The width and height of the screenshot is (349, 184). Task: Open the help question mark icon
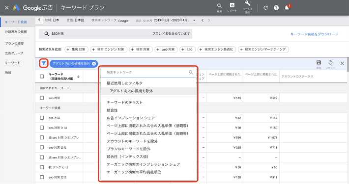[276, 8]
